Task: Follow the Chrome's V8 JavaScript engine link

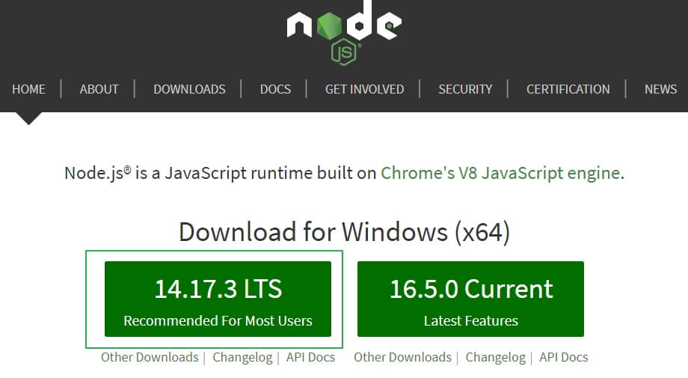Action: coord(500,173)
